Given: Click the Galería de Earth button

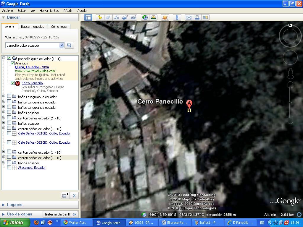Looking at the screenshot, I should point(60,214).
